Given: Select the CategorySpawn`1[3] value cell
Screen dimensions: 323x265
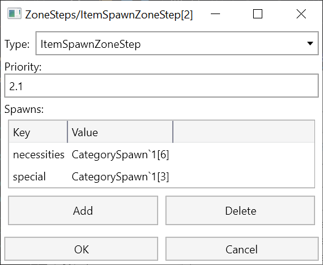Looking at the screenshot, I should 120,177.
